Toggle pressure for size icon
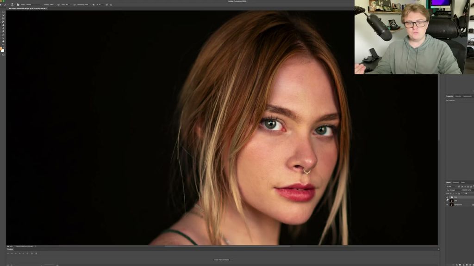Screen dimensions: 474x266 pos(107,5)
